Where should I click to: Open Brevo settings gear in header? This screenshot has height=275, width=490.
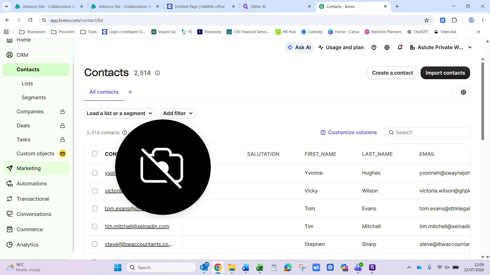[x=387, y=47]
